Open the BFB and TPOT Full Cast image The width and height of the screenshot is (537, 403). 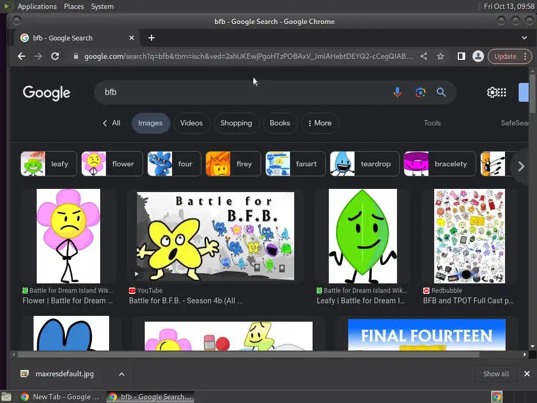[x=469, y=236]
